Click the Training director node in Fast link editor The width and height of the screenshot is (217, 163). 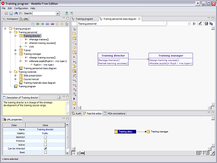[x=125, y=132]
